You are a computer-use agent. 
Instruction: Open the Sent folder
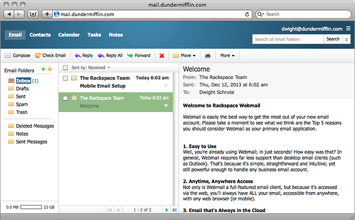pyautogui.click(x=21, y=97)
